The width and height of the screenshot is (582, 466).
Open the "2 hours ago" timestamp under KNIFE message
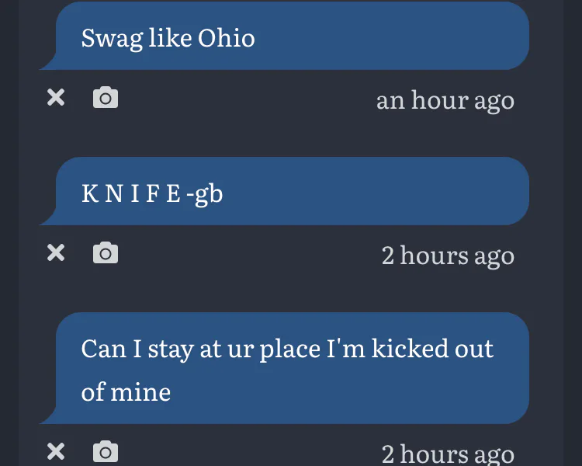coord(448,256)
